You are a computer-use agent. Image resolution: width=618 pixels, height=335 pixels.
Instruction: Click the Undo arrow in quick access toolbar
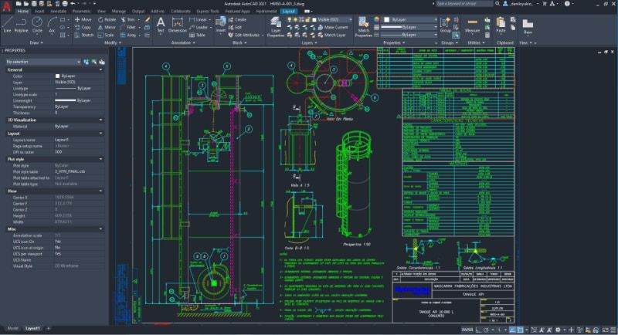coord(73,4)
